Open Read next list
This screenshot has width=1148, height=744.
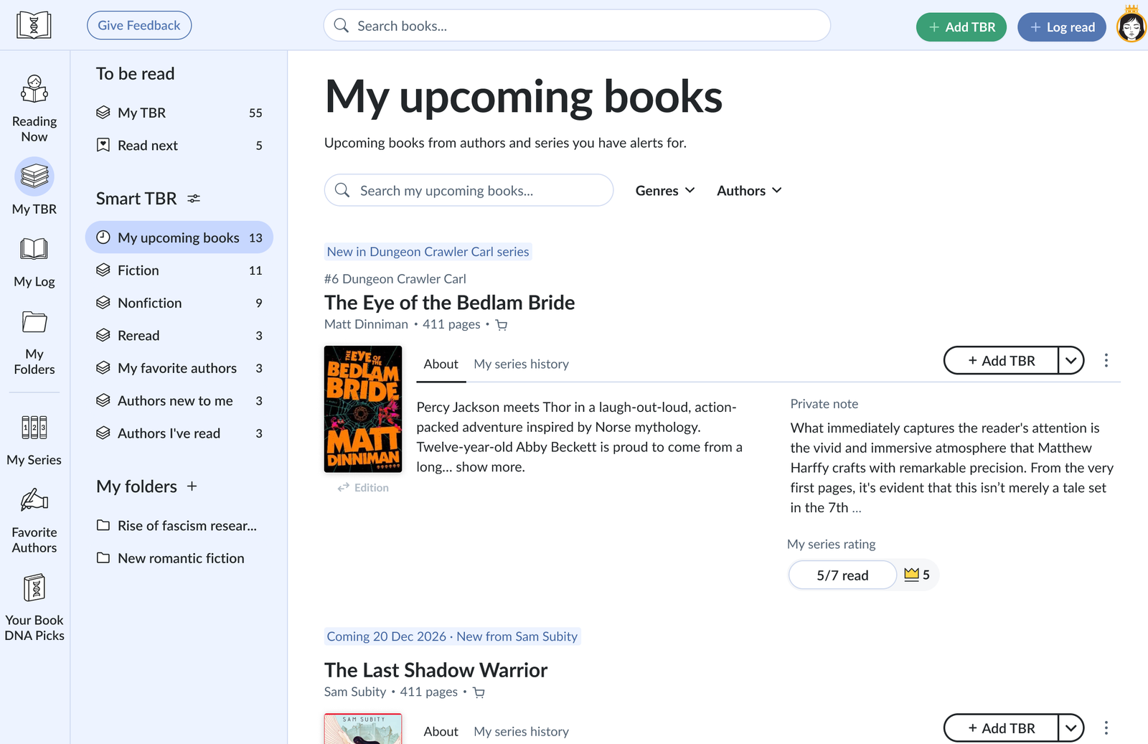pos(179,146)
